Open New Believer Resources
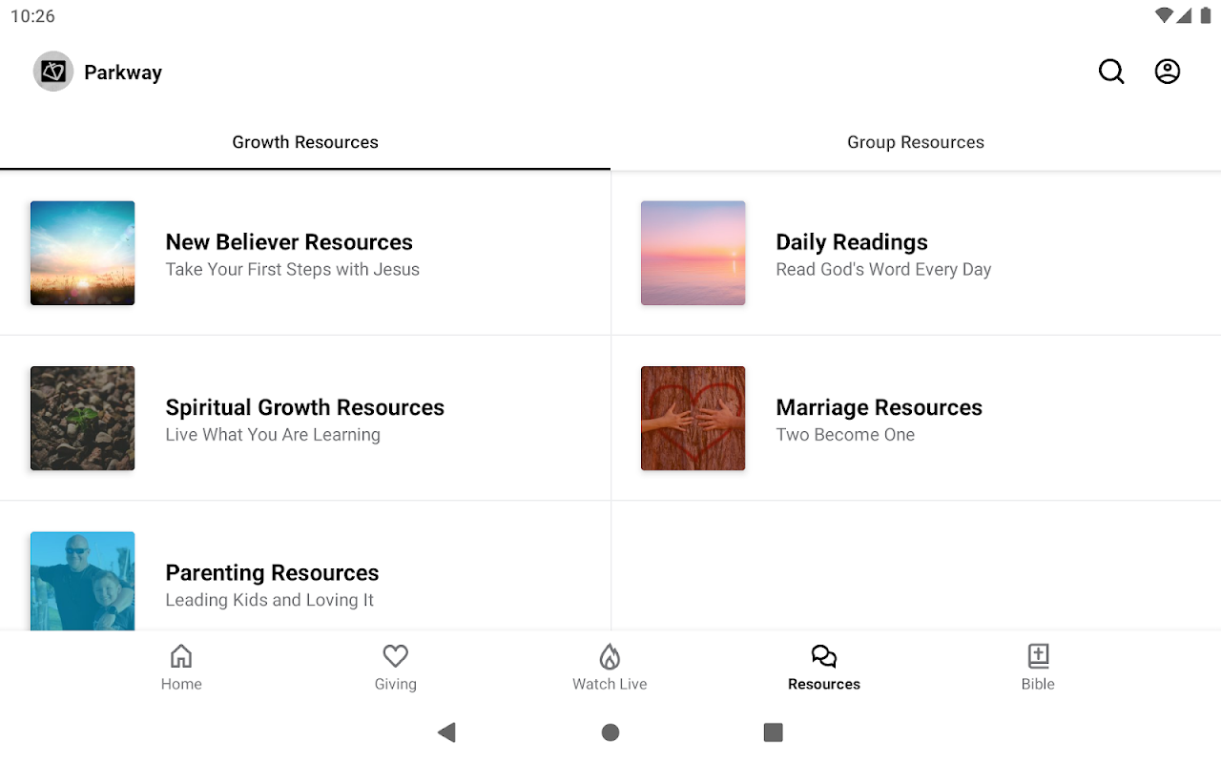The image size is (1221, 763). pos(289,254)
